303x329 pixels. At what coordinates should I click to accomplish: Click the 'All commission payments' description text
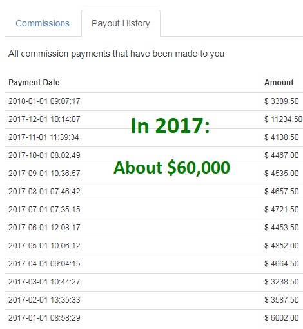[x=116, y=54]
